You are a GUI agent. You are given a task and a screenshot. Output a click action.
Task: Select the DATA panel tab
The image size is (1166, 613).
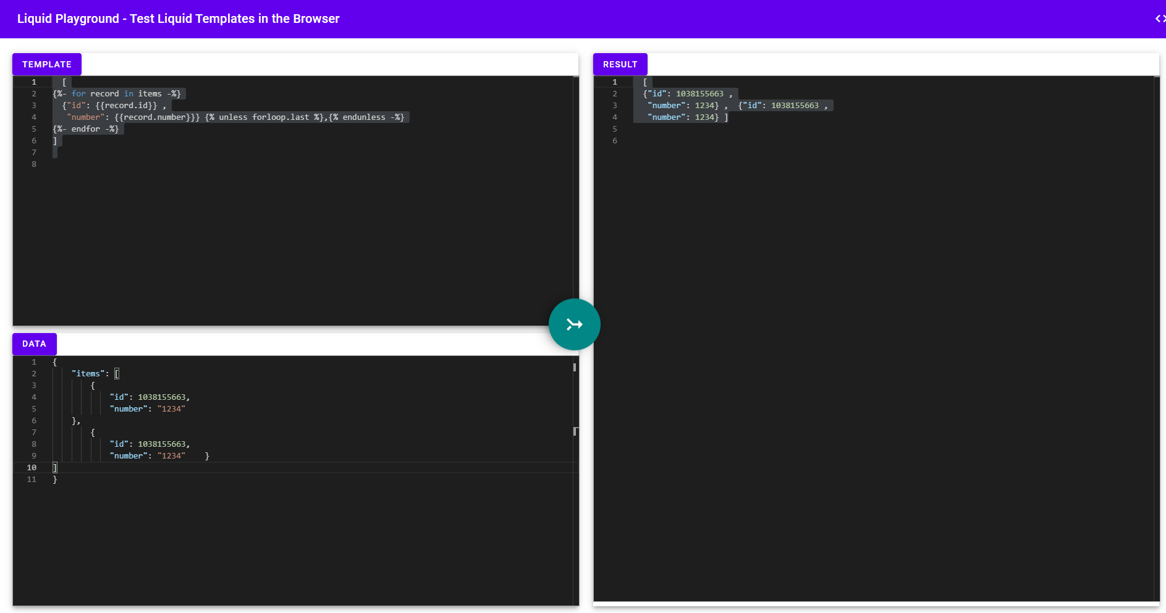34,344
